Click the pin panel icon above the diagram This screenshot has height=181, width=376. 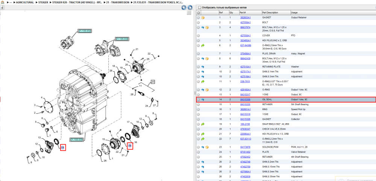(2, 8)
